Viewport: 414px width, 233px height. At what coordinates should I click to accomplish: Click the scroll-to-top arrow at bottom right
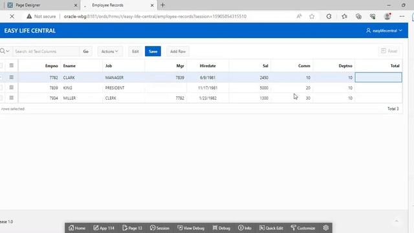[397, 221]
